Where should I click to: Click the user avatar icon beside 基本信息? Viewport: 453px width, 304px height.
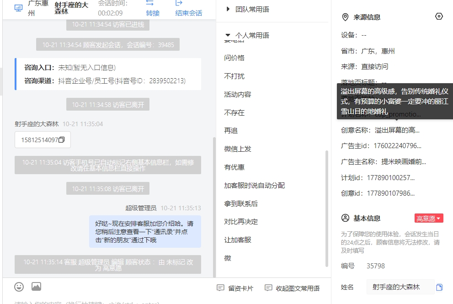pos(345,218)
